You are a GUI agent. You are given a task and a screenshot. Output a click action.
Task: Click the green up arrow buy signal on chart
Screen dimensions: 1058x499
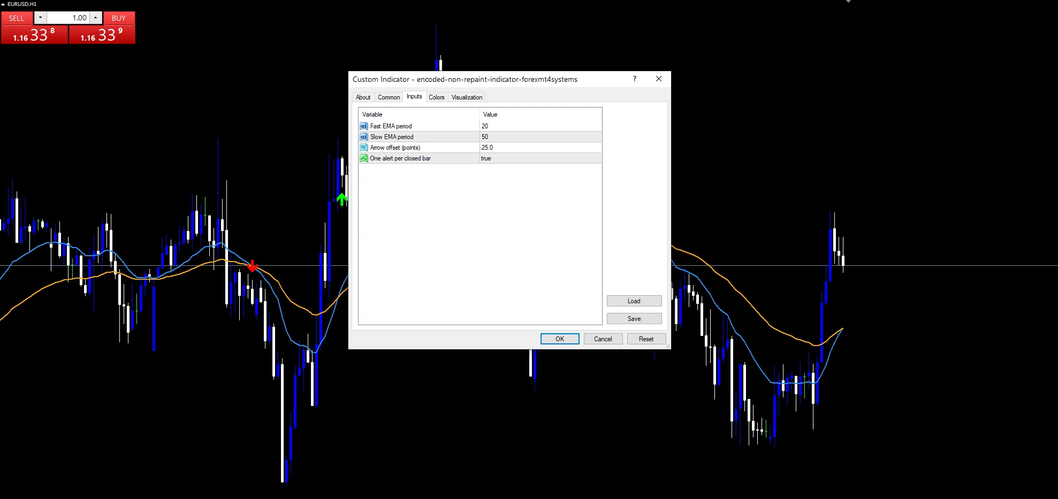click(341, 199)
